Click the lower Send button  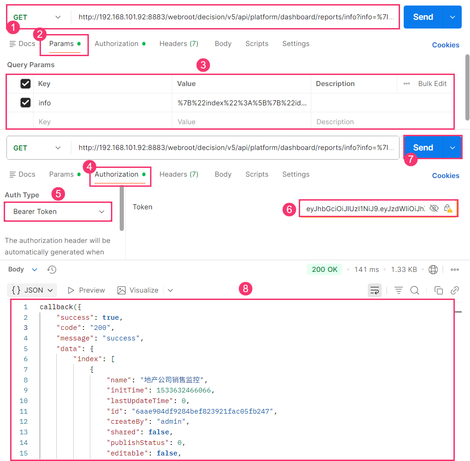(x=423, y=148)
